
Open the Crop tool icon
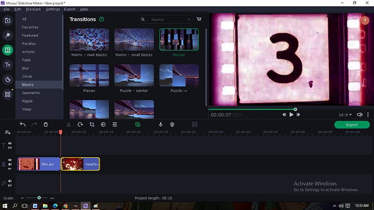pyautogui.click(x=92, y=124)
